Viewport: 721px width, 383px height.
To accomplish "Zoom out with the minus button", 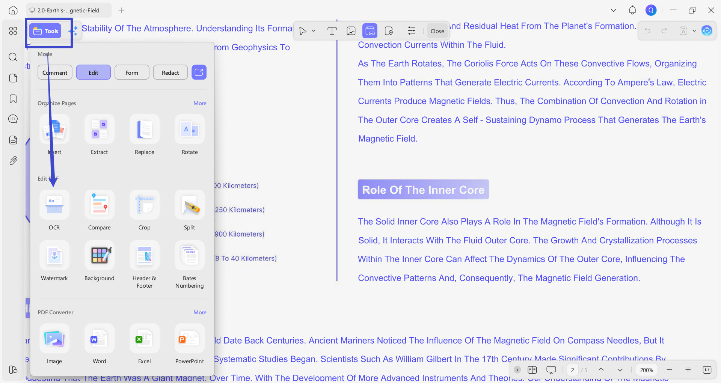I will pyautogui.click(x=669, y=370).
